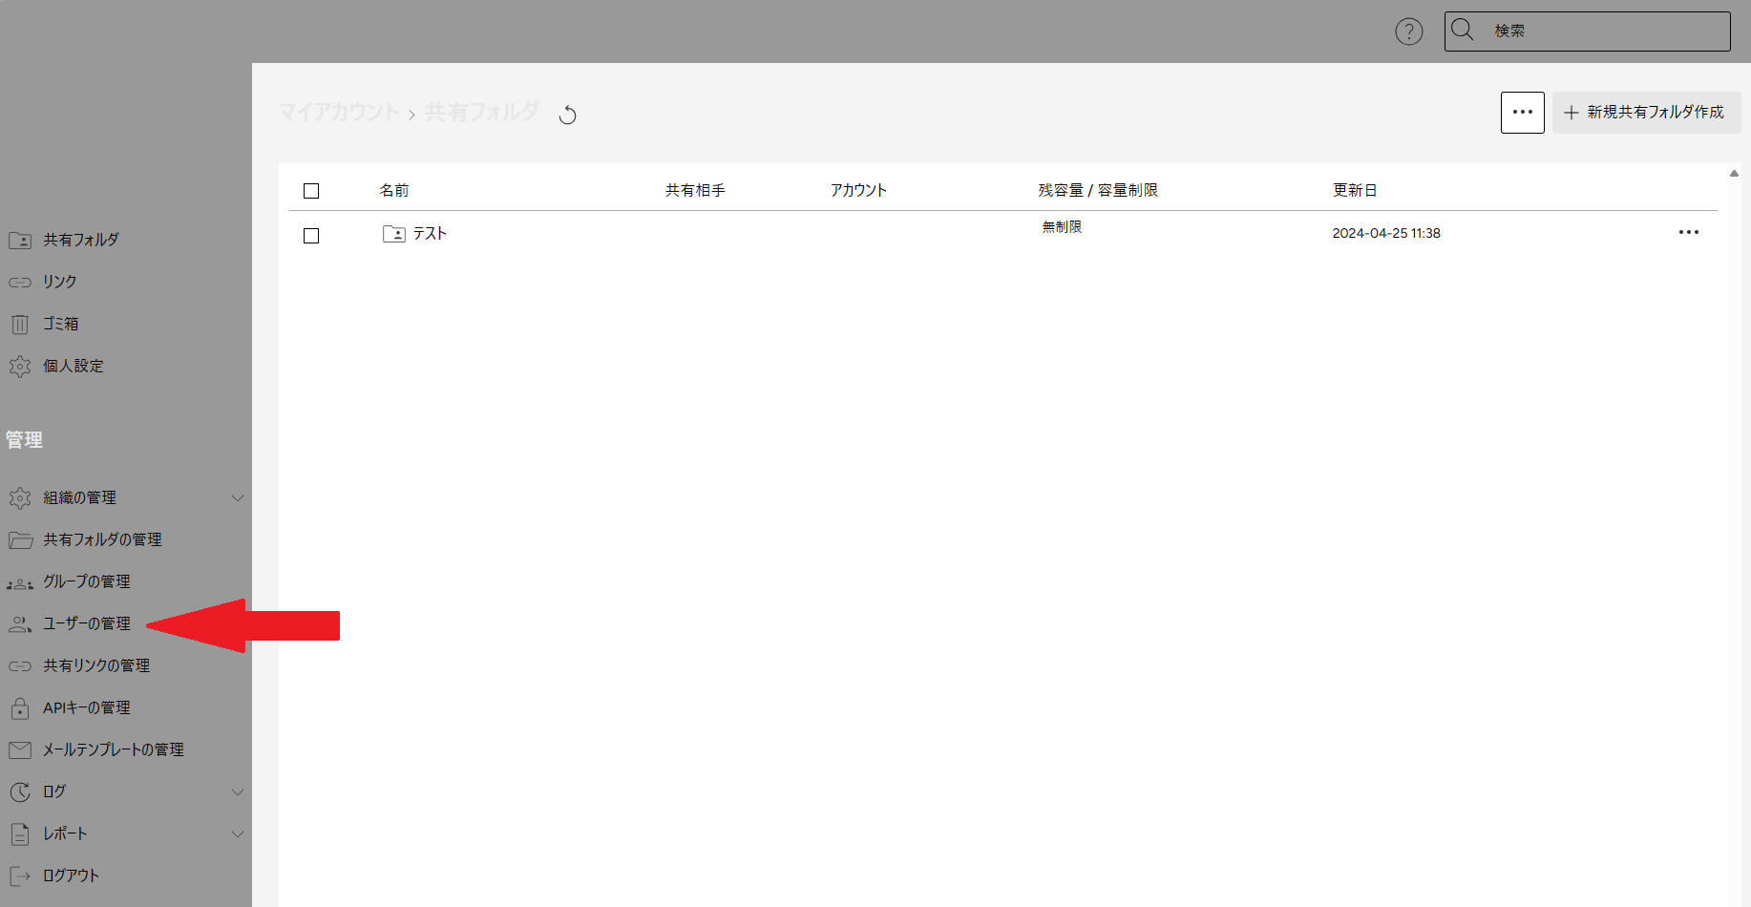Click the グループの管理 people icon
The height and width of the screenshot is (907, 1751).
click(20, 582)
